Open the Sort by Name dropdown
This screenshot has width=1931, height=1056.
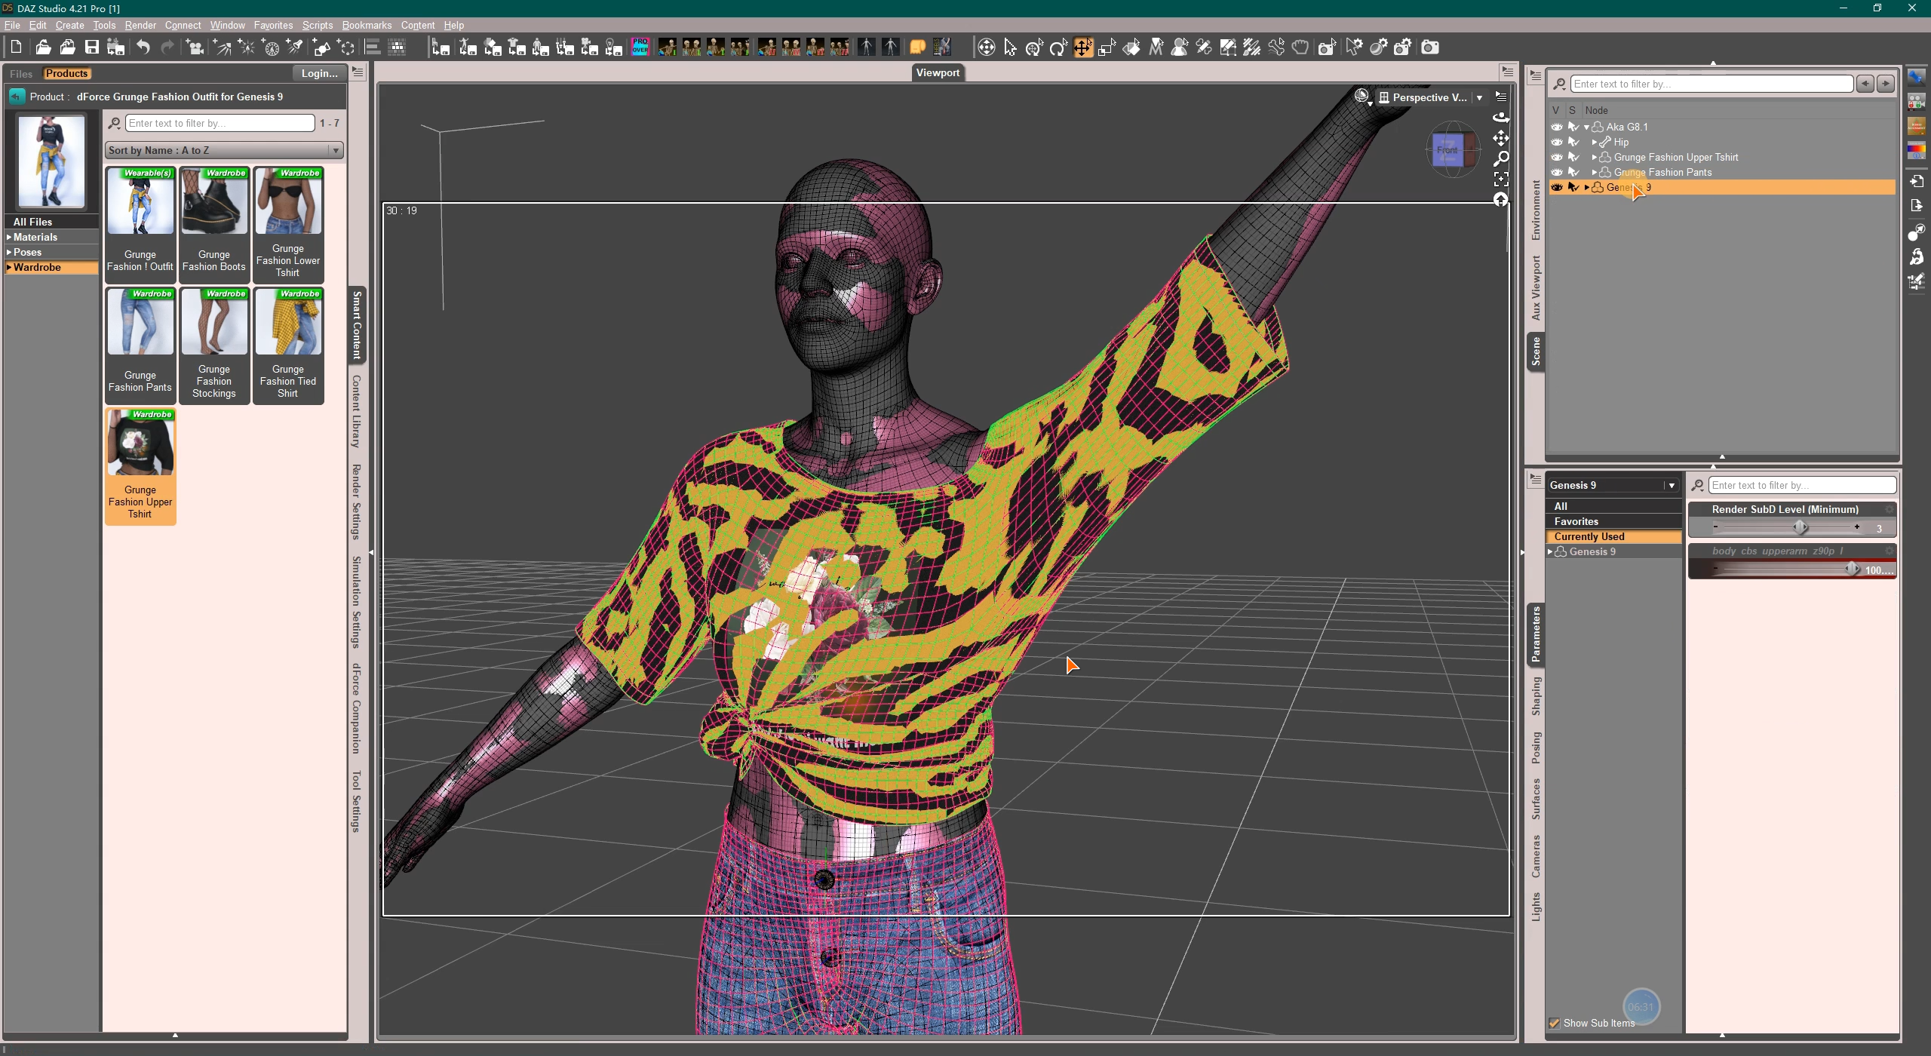(x=224, y=150)
